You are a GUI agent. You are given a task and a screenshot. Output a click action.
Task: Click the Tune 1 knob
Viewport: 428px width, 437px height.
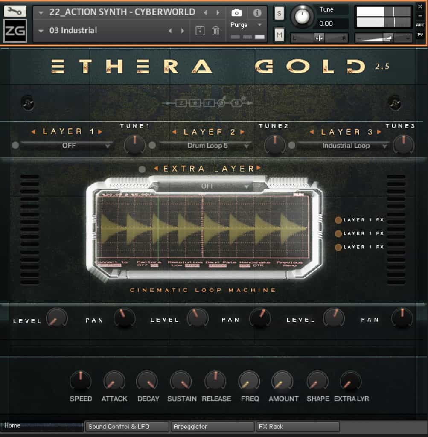[x=134, y=145]
